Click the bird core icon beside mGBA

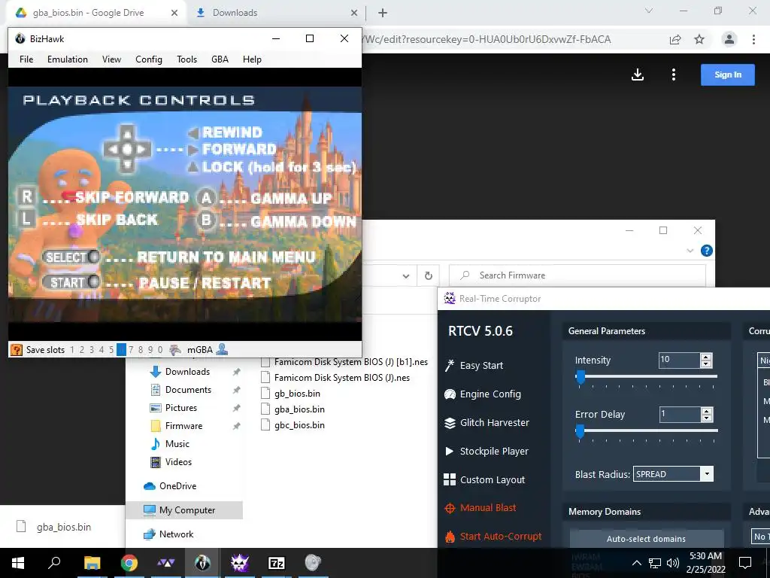pyautogui.click(x=174, y=350)
